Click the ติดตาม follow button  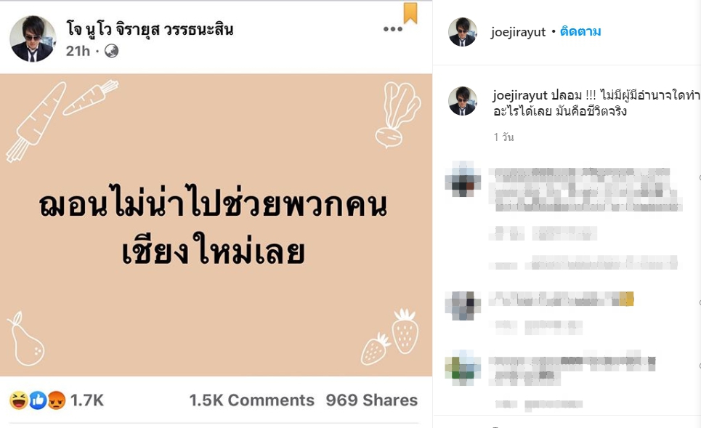(580, 32)
